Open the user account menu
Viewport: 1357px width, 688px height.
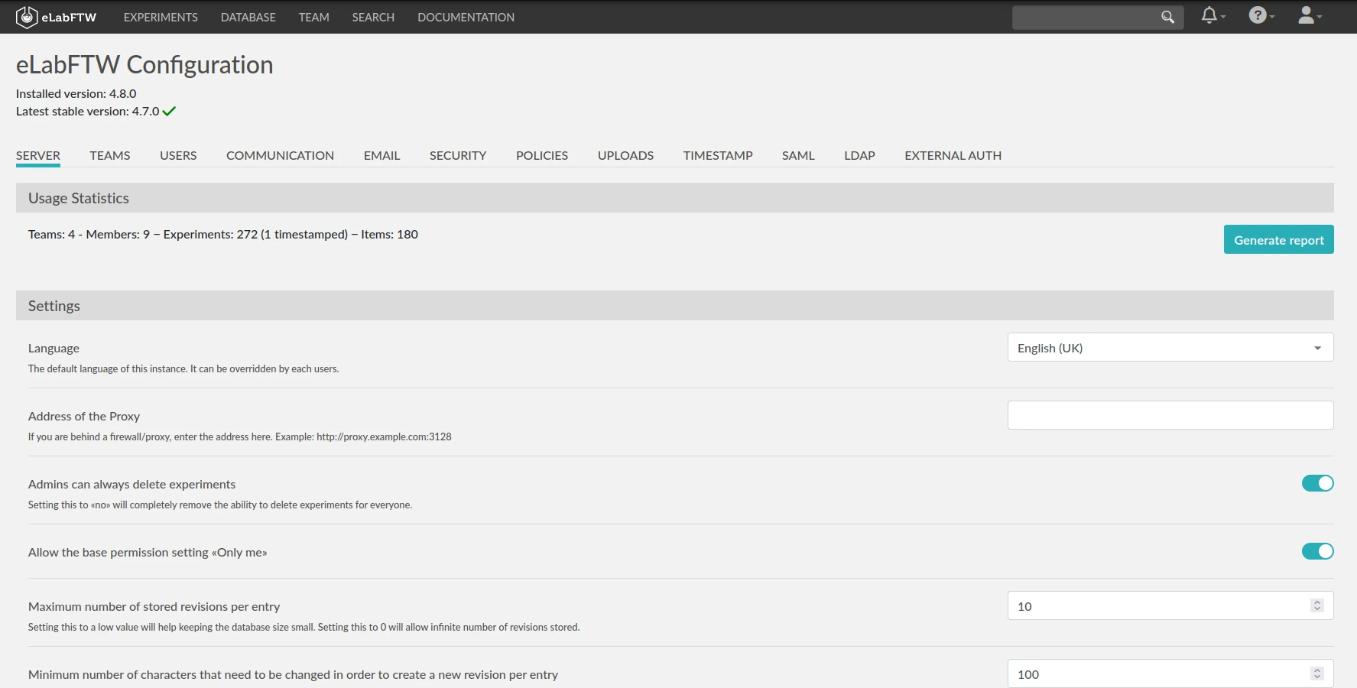point(1310,16)
